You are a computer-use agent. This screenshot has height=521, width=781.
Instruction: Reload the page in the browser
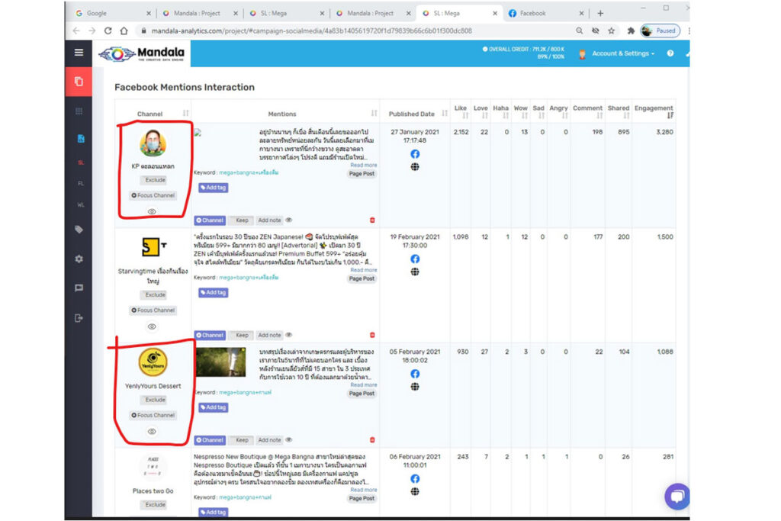[x=108, y=31]
